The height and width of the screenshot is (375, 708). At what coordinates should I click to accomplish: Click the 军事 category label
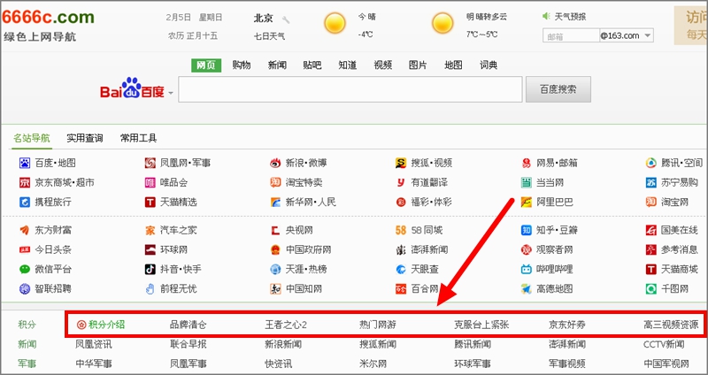27,364
